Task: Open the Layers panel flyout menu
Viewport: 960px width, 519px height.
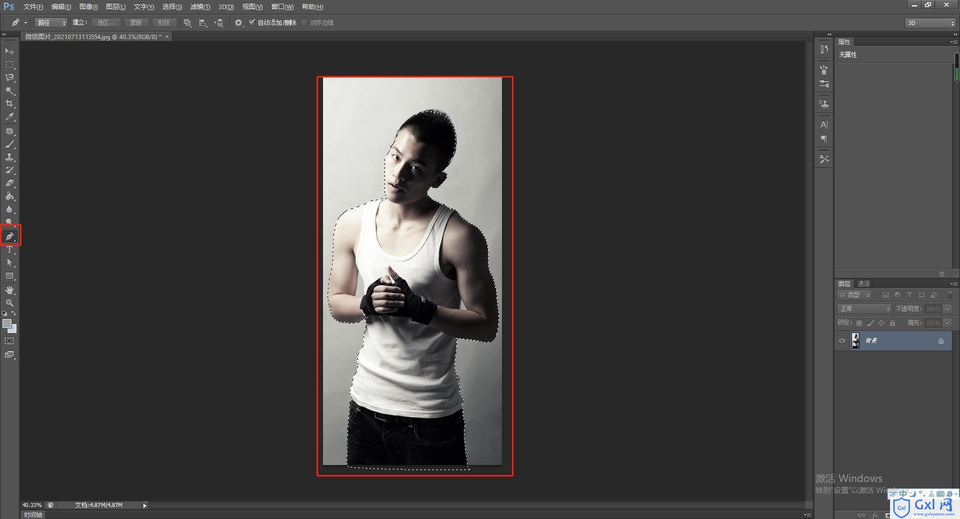Action: pos(953,283)
